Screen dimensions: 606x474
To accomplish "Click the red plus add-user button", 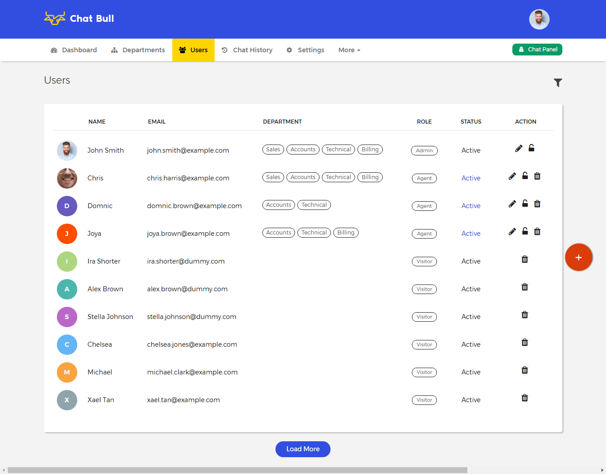I will [579, 257].
